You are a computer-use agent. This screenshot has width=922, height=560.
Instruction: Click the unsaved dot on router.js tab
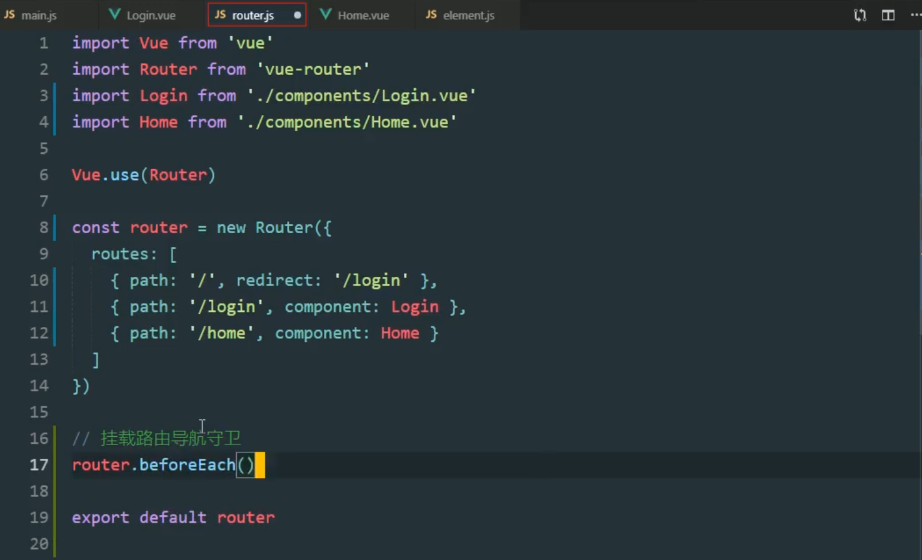click(x=297, y=15)
